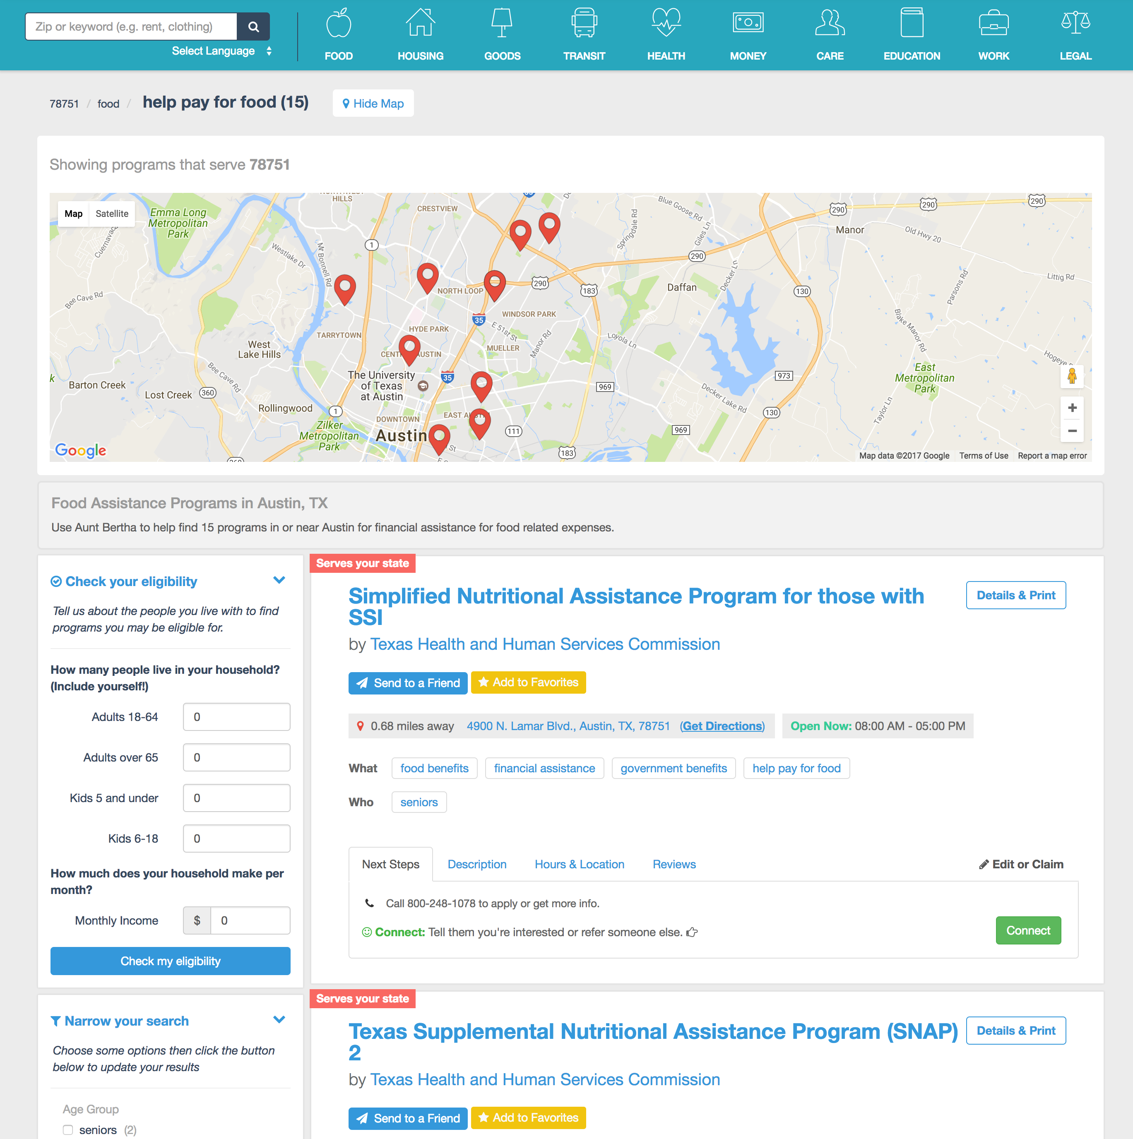Zoom in on the map

coord(1072,408)
